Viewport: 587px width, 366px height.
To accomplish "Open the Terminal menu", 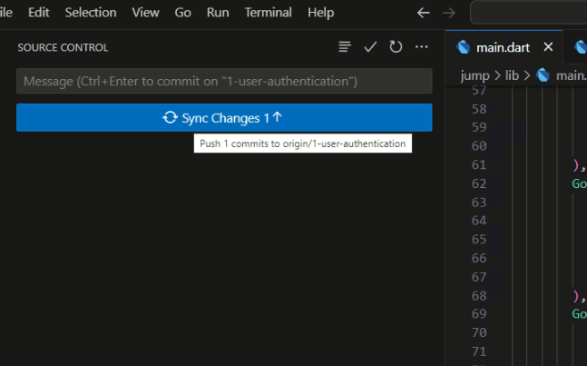I will pyautogui.click(x=268, y=13).
